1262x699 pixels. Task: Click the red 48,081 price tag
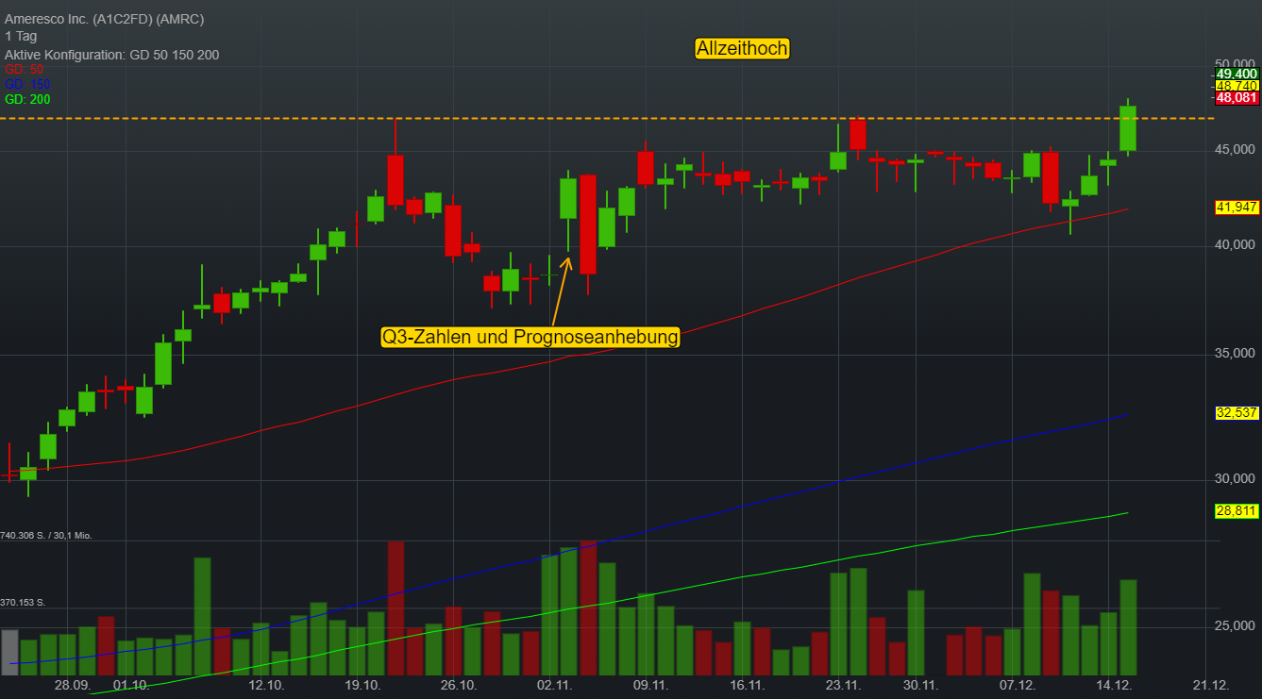click(1237, 97)
